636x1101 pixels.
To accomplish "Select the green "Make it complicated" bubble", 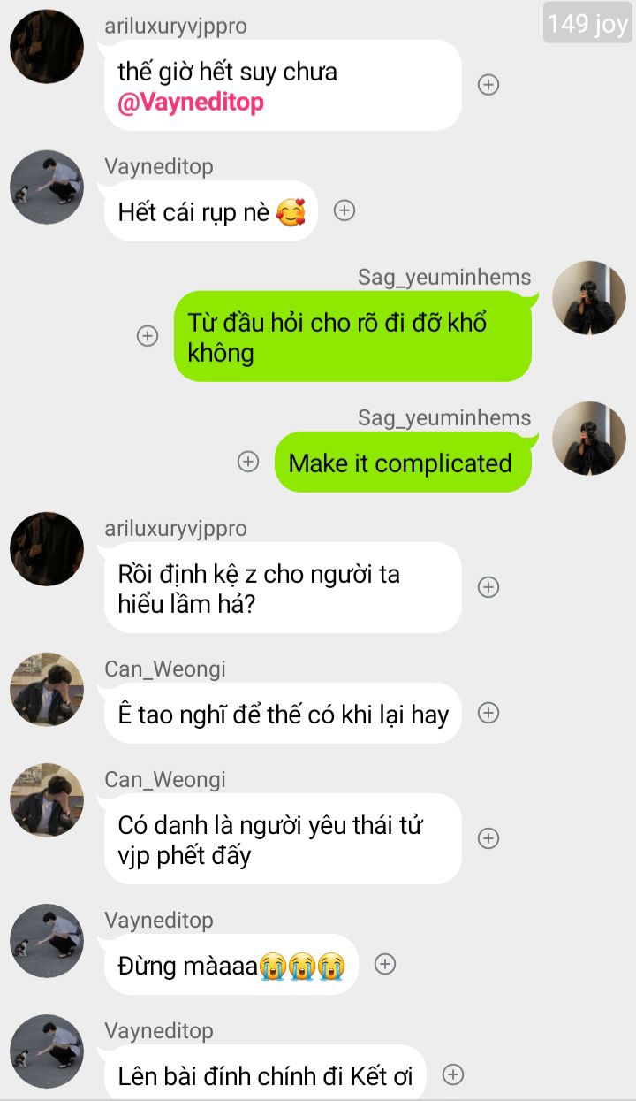I will [x=404, y=463].
